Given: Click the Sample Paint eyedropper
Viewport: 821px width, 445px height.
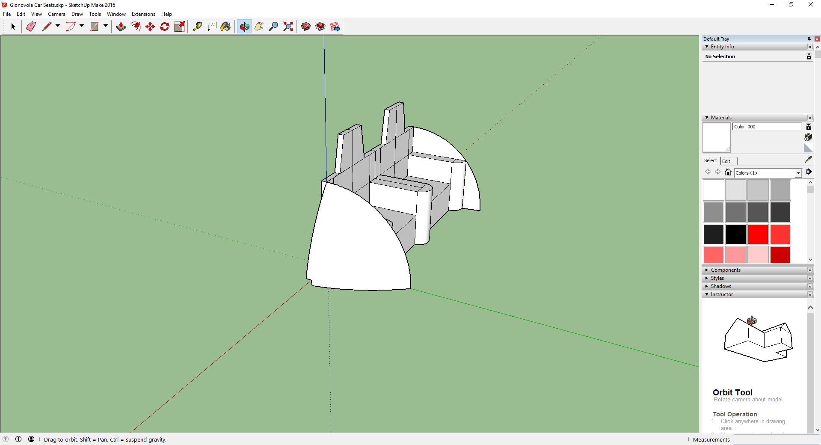Looking at the screenshot, I should coord(808,159).
